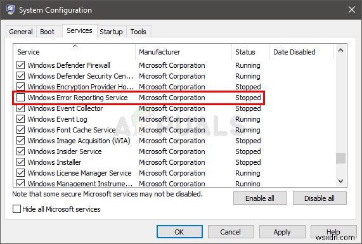Viewport: 362px width, 244px height.
Task: Close the System Configuration window
Action: click(x=352, y=10)
